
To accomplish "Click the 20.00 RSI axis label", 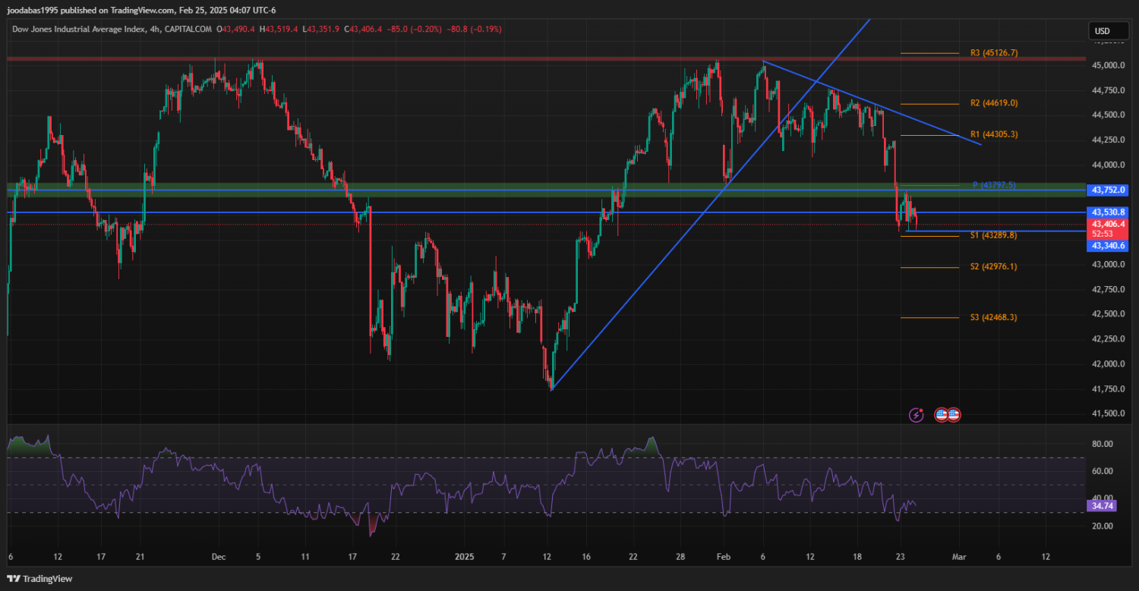I will point(1103,526).
